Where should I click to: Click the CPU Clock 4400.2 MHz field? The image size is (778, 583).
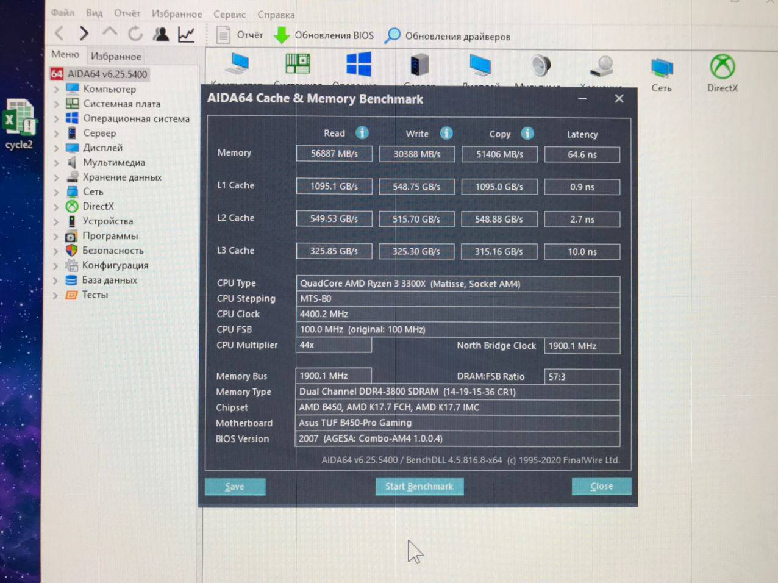pos(458,314)
